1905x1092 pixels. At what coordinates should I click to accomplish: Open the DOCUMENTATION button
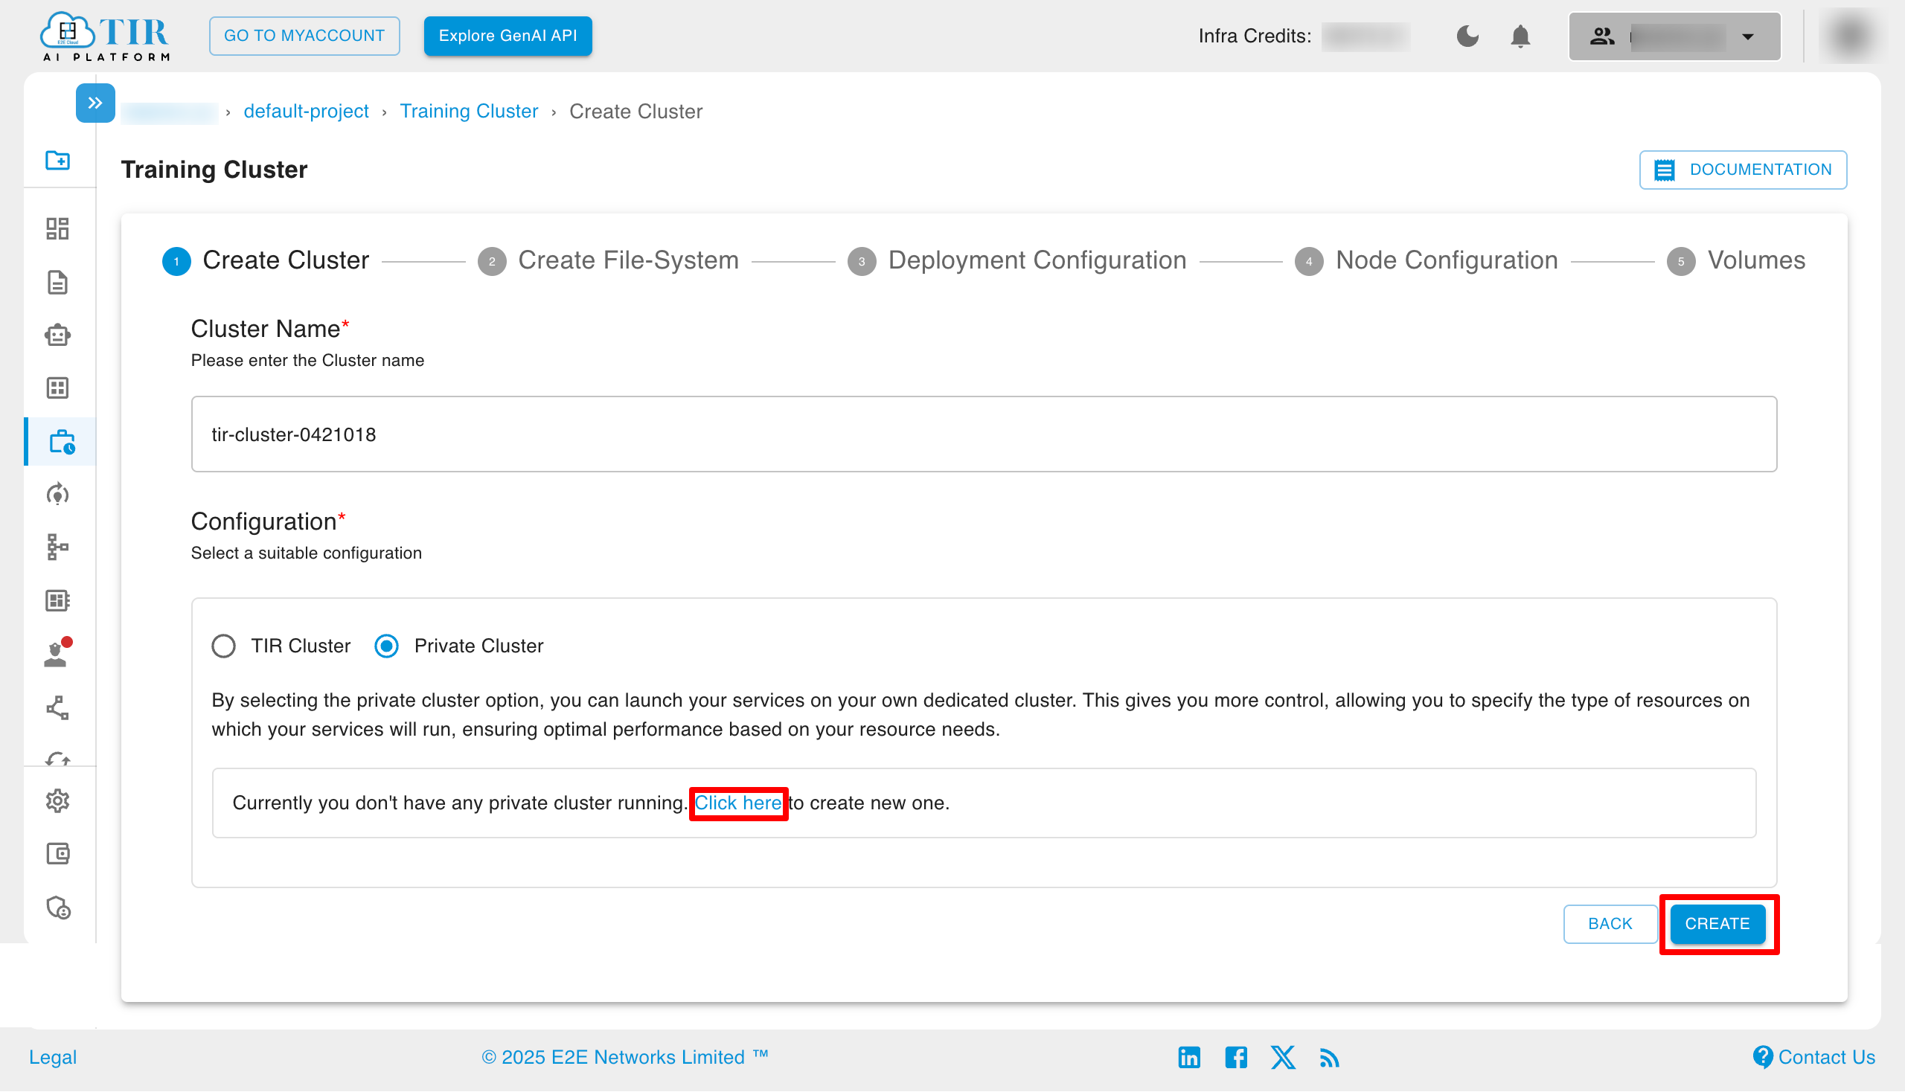click(x=1742, y=170)
